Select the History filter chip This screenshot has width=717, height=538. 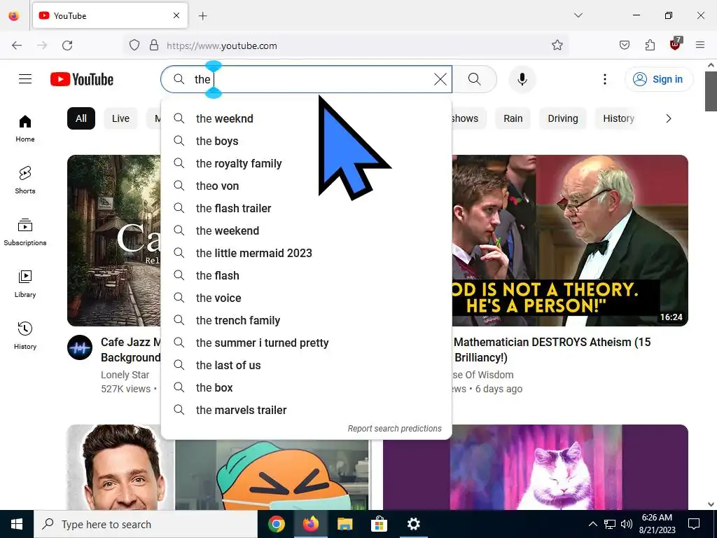[x=619, y=118]
